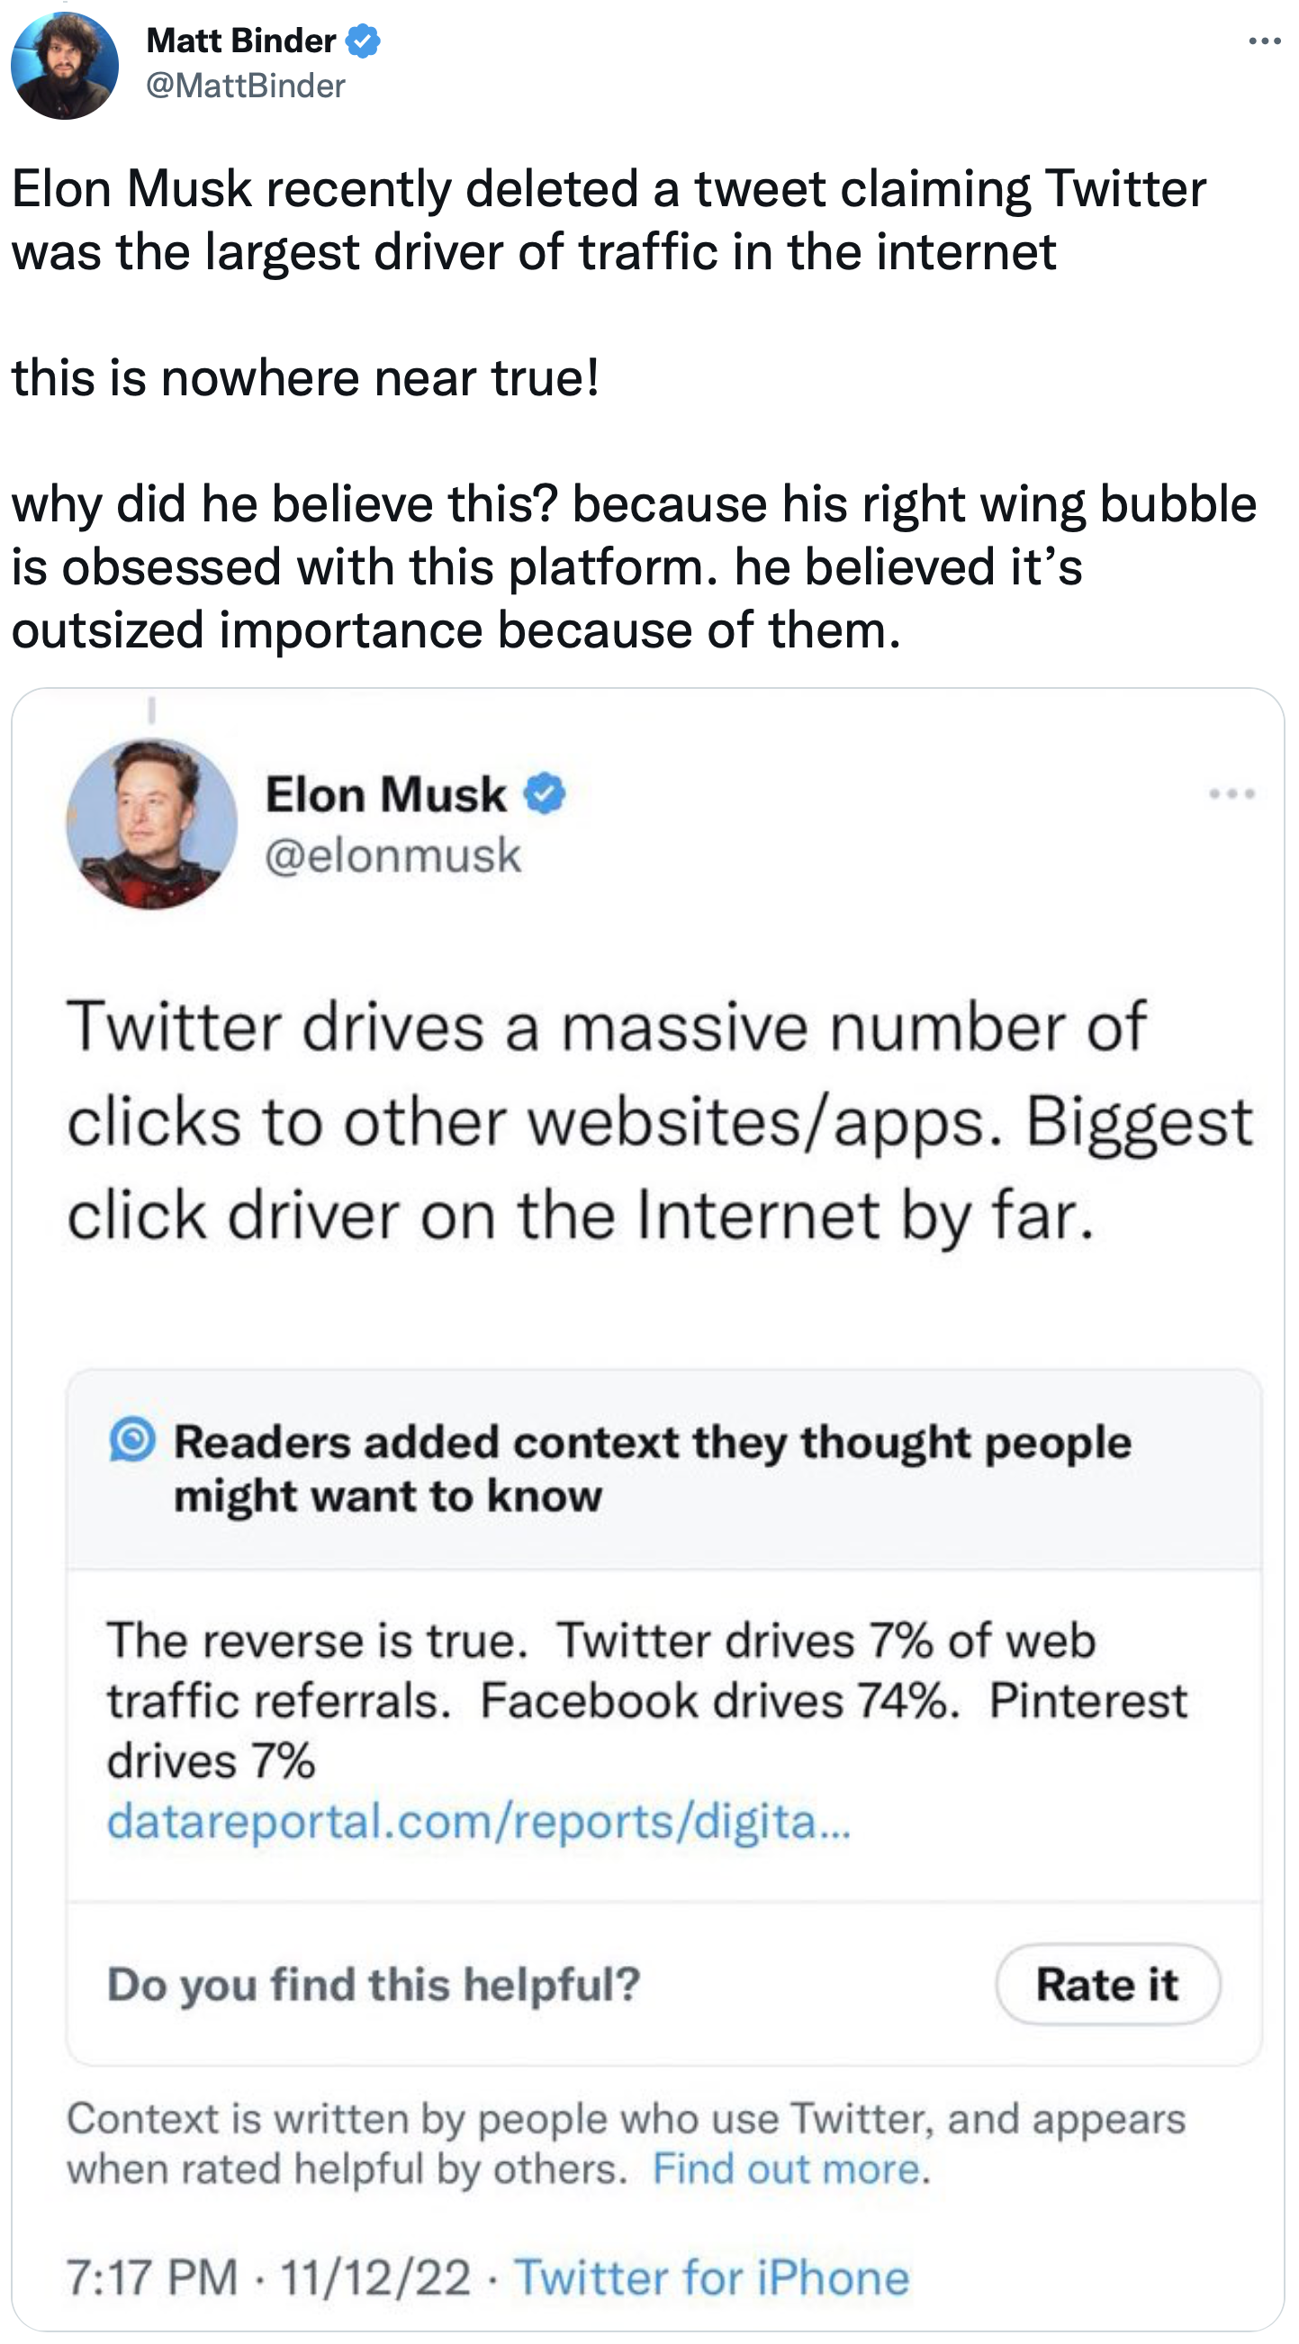This screenshot has width=1299, height=2344.
Task: Click Matt Binder's profile avatar
Action: tap(64, 66)
